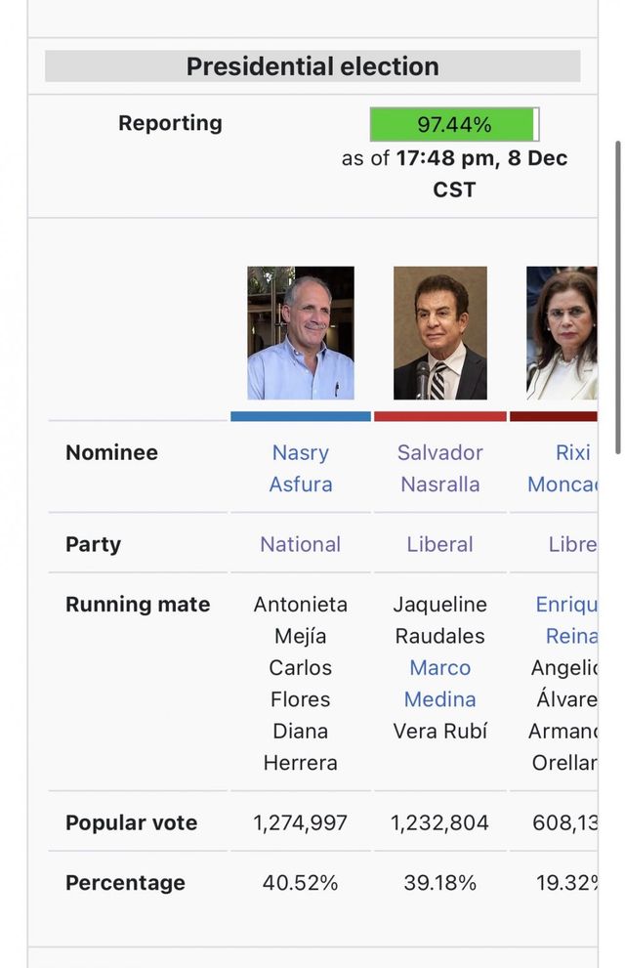Click the green 97.44% reporting progress bar
Screen dimensions: 625x968
[454, 124]
